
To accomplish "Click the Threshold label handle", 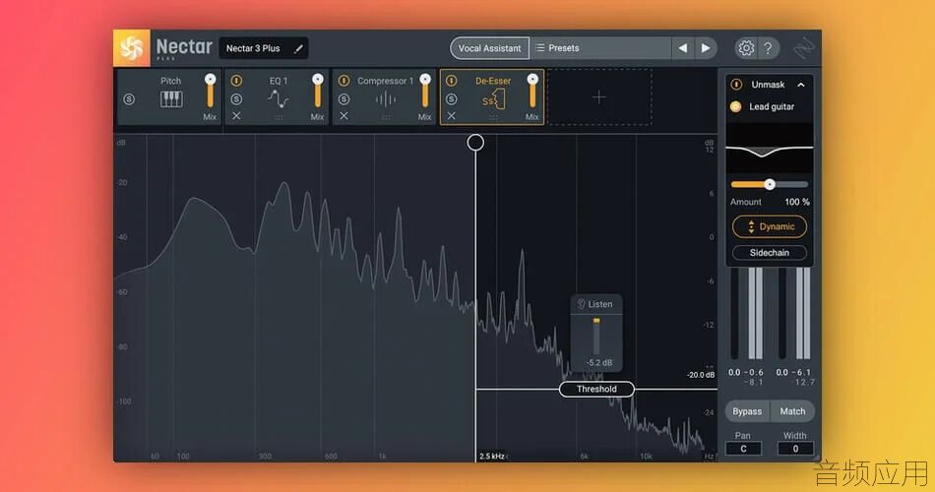I will [596, 389].
